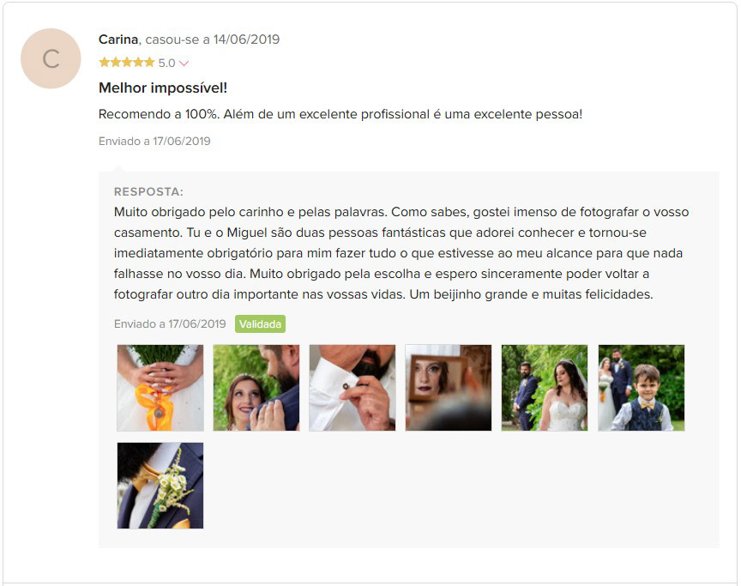This screenshot has height=586, width=741.
Task: Click the 5.0 rating number
Action: click(166, 63)
